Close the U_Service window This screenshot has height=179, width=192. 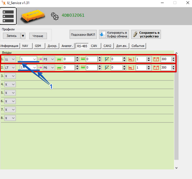[188, 3]
